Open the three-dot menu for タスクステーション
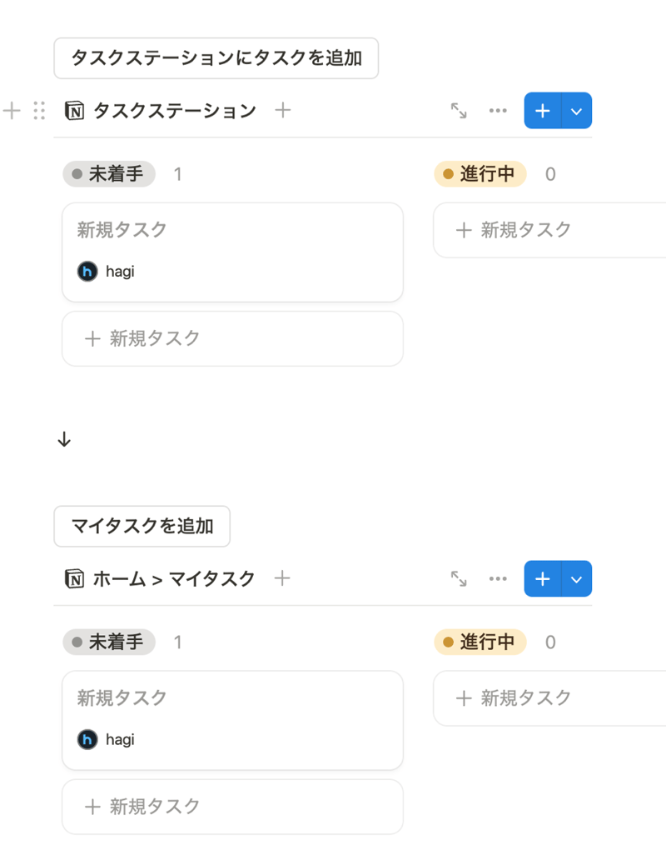666x850 pixels. (498, 111)
